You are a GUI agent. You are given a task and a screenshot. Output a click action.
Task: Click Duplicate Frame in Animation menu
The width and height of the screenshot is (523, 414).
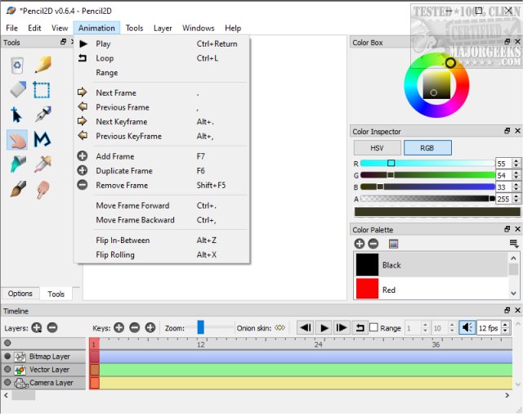tap(124, 171)
